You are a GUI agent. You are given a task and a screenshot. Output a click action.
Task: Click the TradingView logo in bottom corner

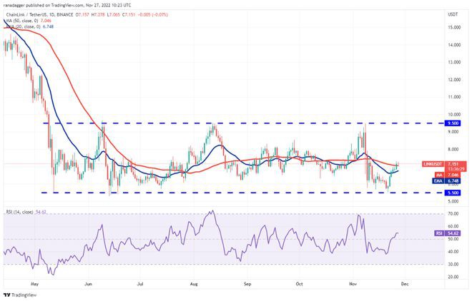(21, 295)
